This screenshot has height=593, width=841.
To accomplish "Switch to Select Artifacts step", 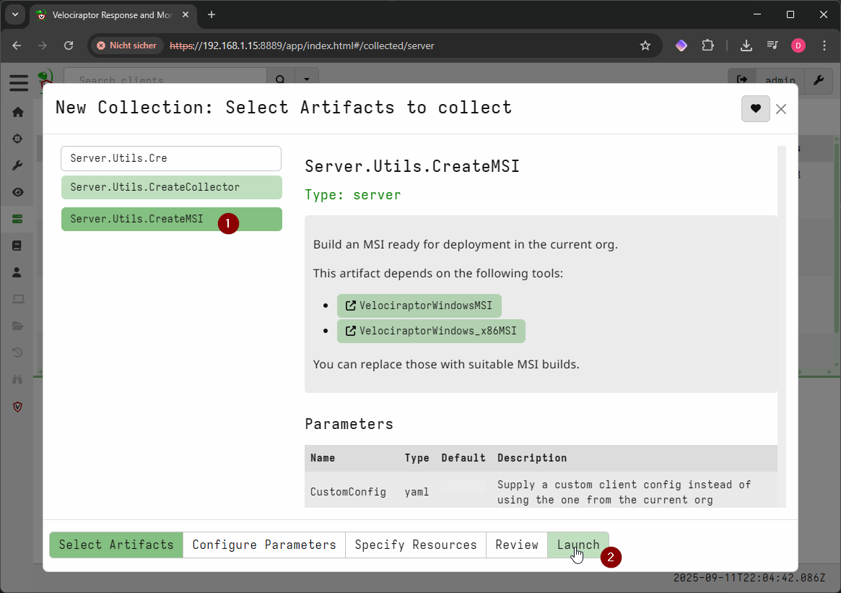I will [116, 545].
